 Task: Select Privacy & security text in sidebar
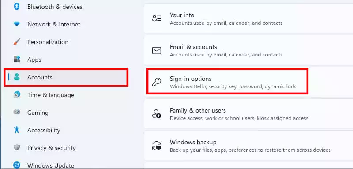(x=51, y=148)
